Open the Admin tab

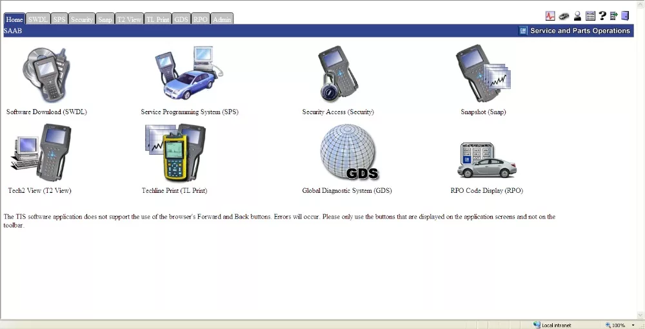pyautogui.click(x=222, y=19)
